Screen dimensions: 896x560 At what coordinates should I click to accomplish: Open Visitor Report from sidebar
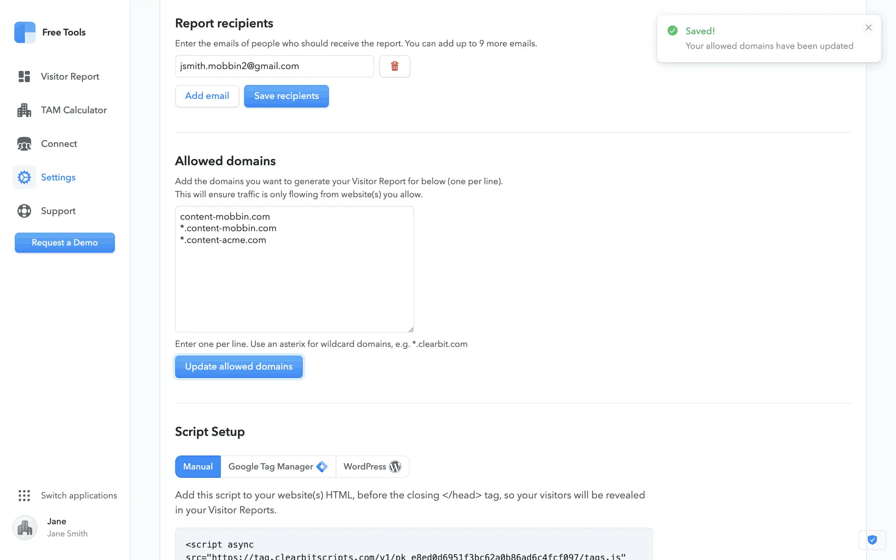point(70,77)
